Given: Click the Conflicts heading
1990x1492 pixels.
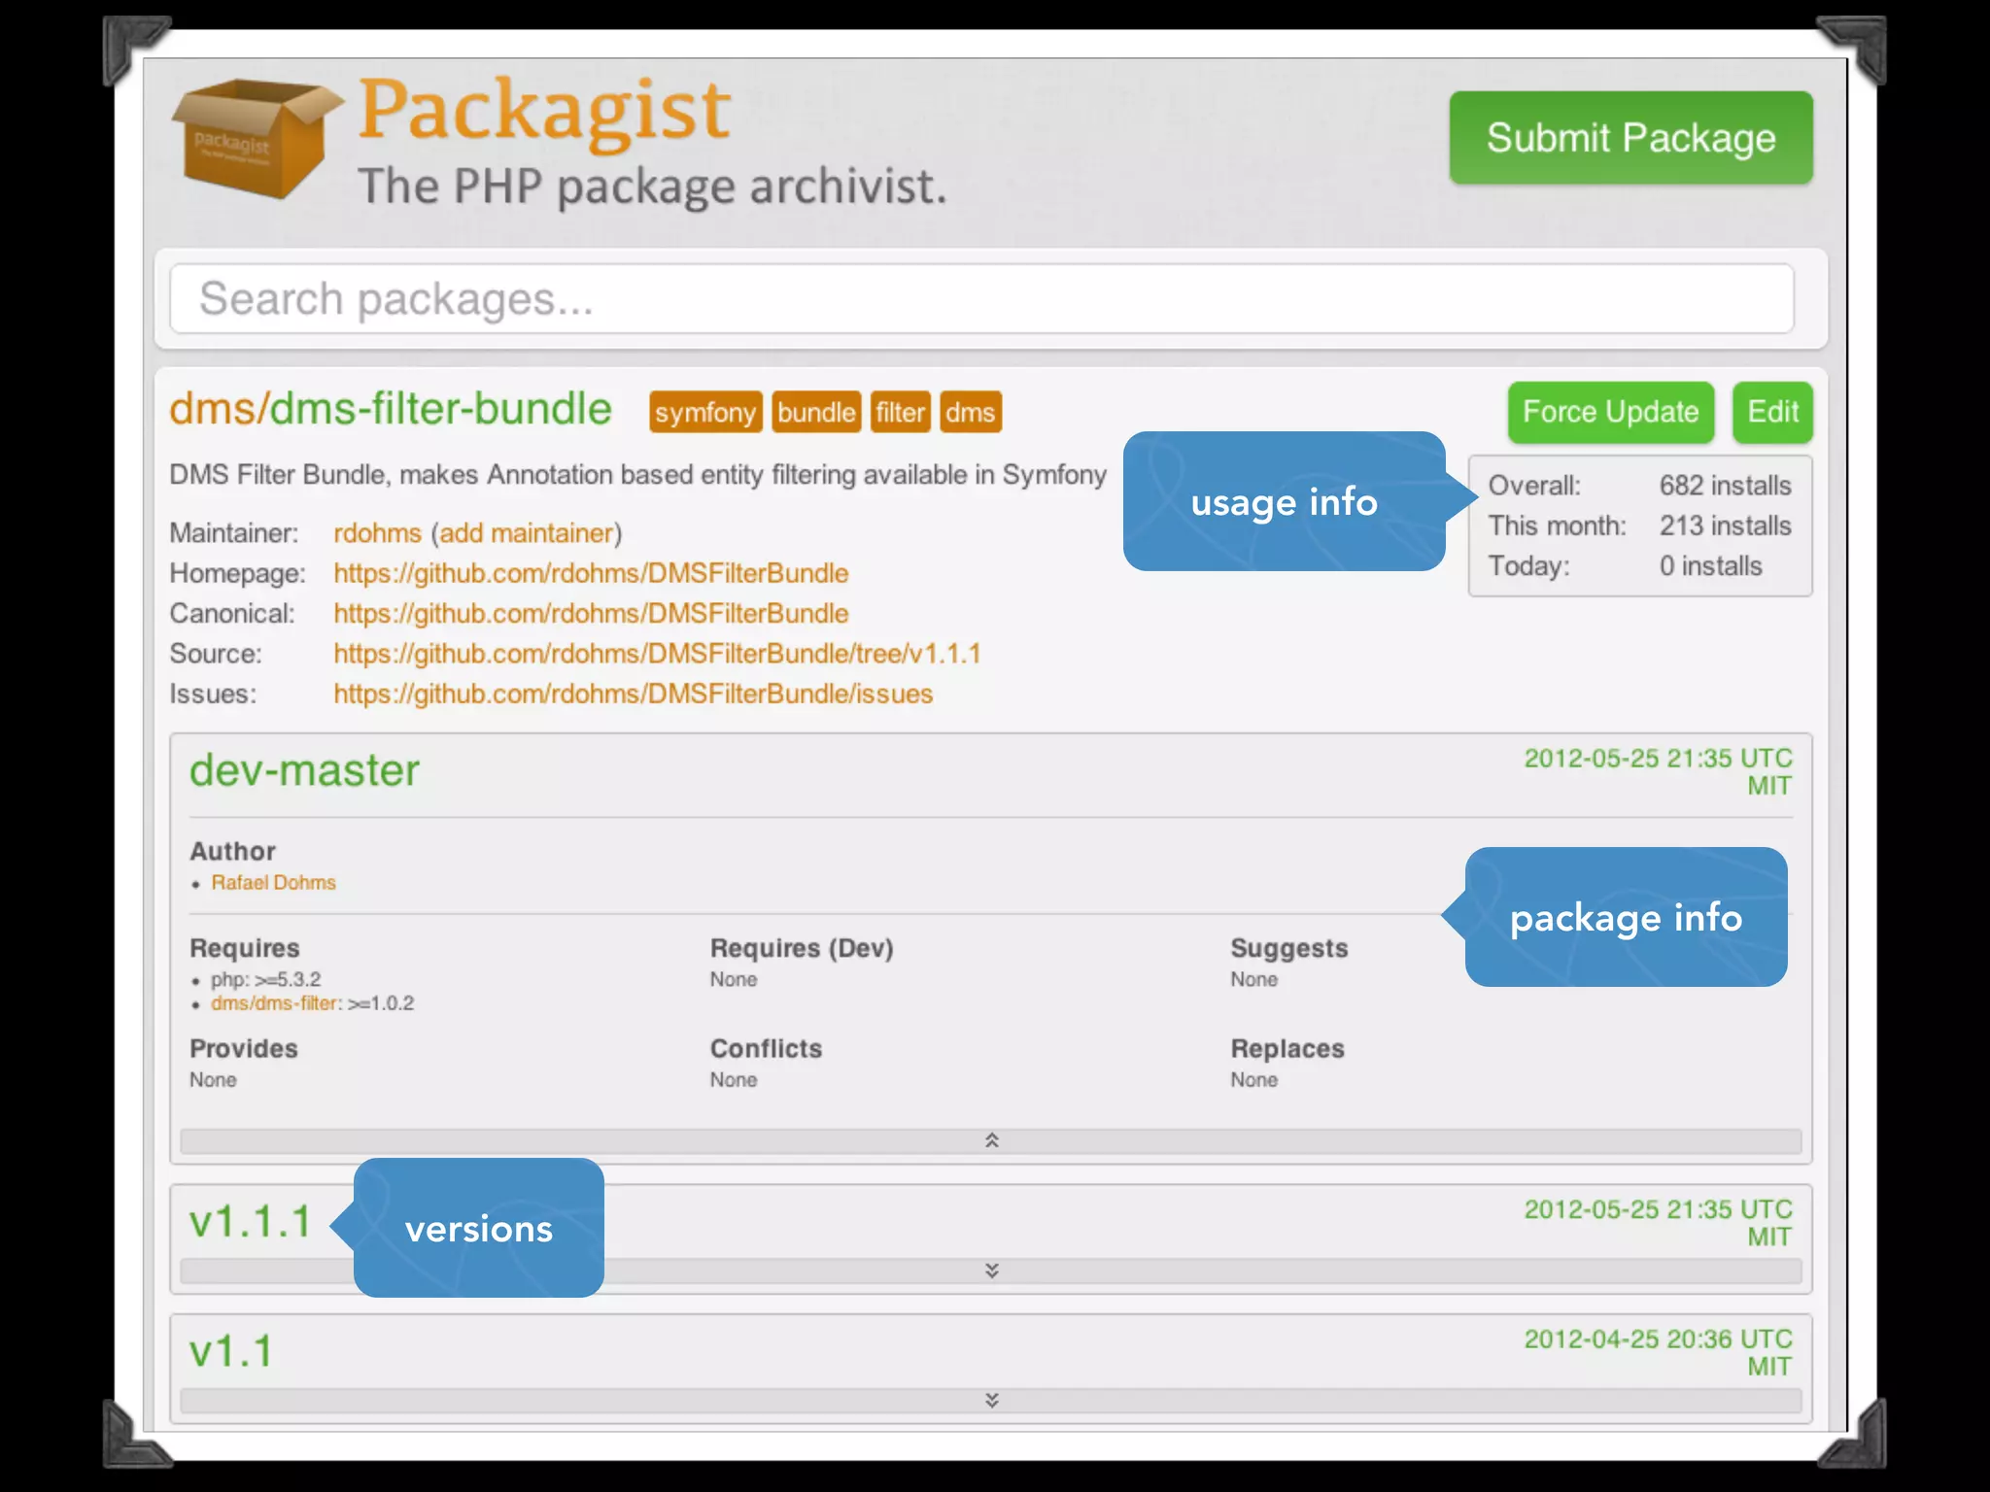Looking at the screenshot, I should coord(766,1049).
